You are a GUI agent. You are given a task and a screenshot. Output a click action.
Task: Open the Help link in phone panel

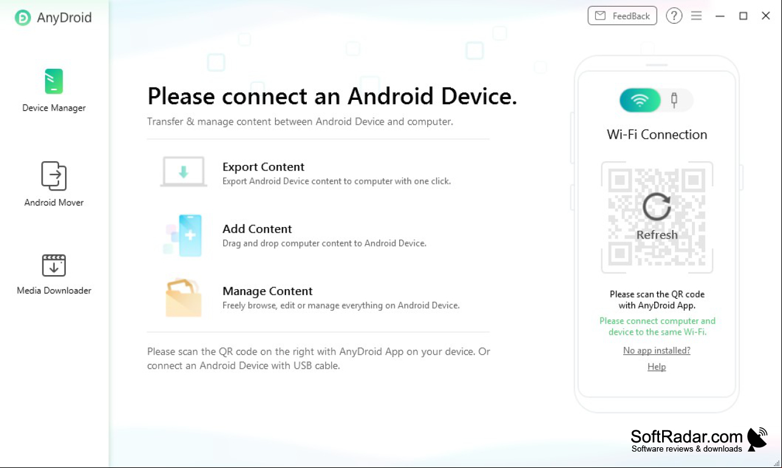[657, 367]
